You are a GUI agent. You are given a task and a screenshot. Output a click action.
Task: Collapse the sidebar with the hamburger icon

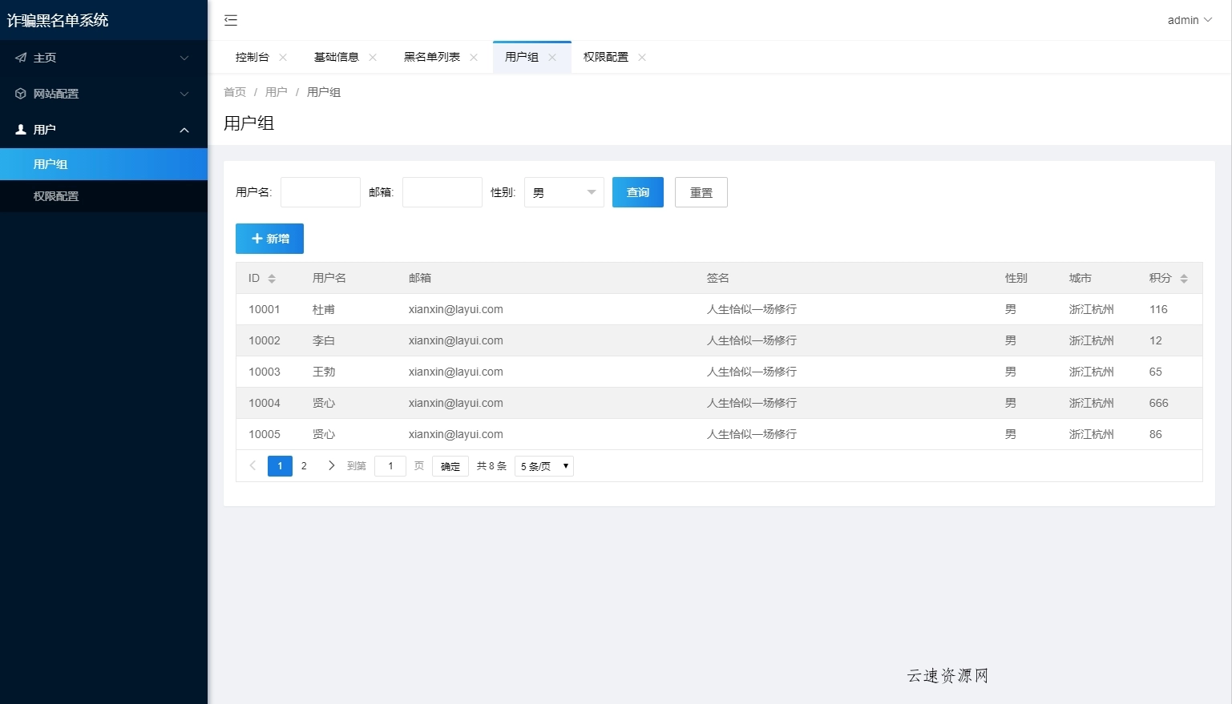tap(230, 20)
